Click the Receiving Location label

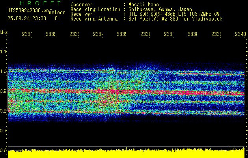[x=95, y=9]
